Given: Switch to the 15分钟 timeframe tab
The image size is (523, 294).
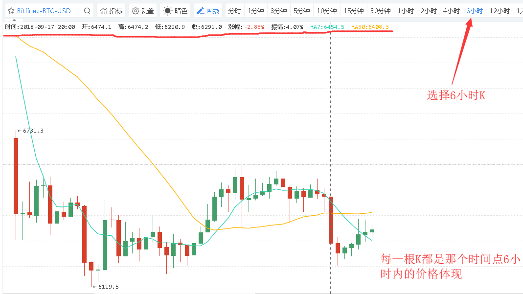Looking at the screenshot, I should pyautogui.click(x=354, y=10).
